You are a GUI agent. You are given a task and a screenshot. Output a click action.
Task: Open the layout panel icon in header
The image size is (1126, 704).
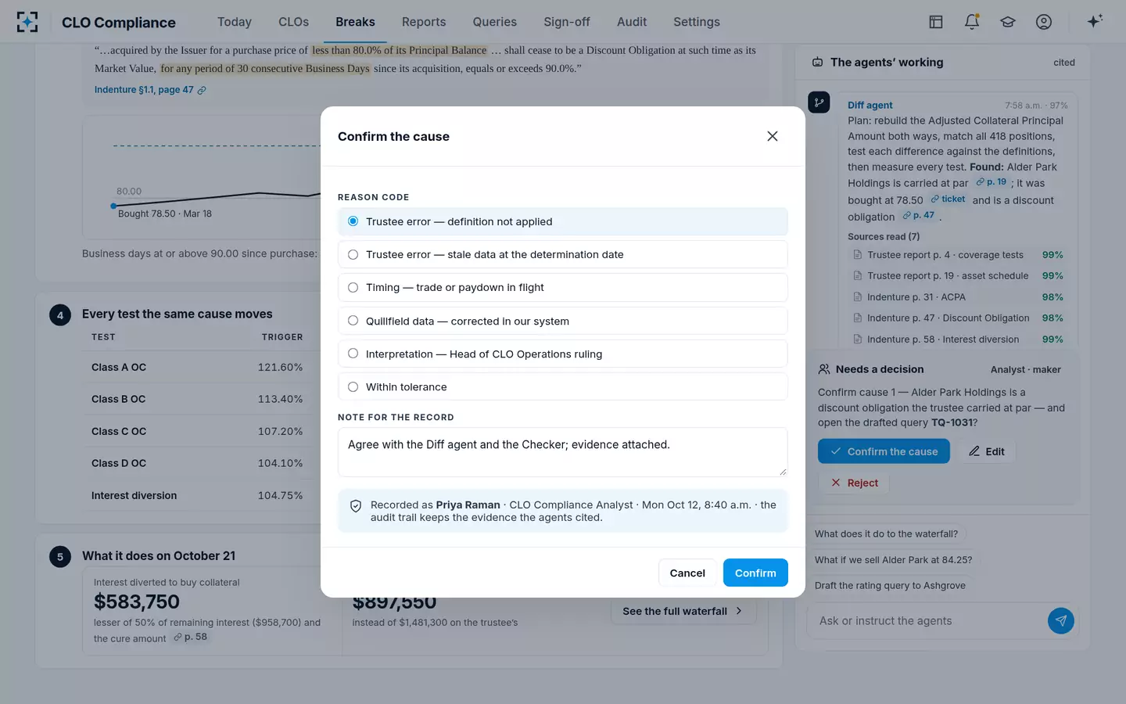pyautogui.click(x=936, y=22)
